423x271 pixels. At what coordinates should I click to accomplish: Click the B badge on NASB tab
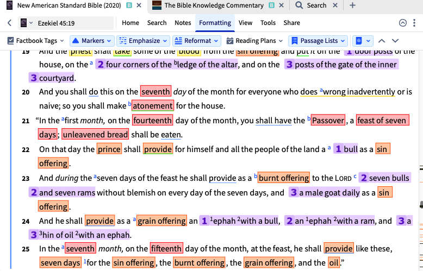point(129,5)
